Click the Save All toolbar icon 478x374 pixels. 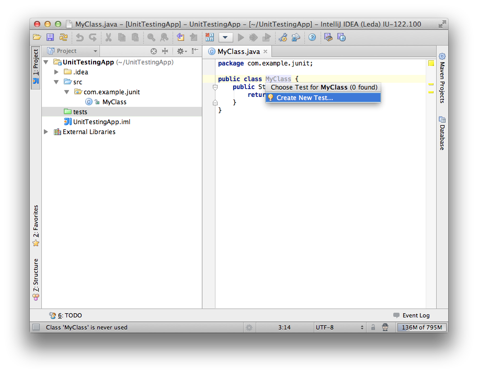(x=50, y=37)
